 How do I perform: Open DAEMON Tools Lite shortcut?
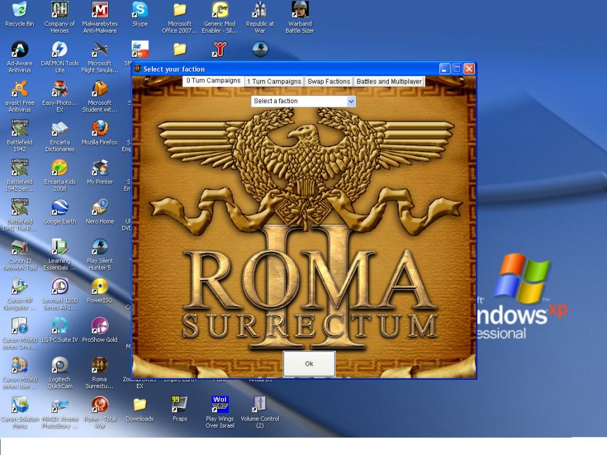coord(60,50)
